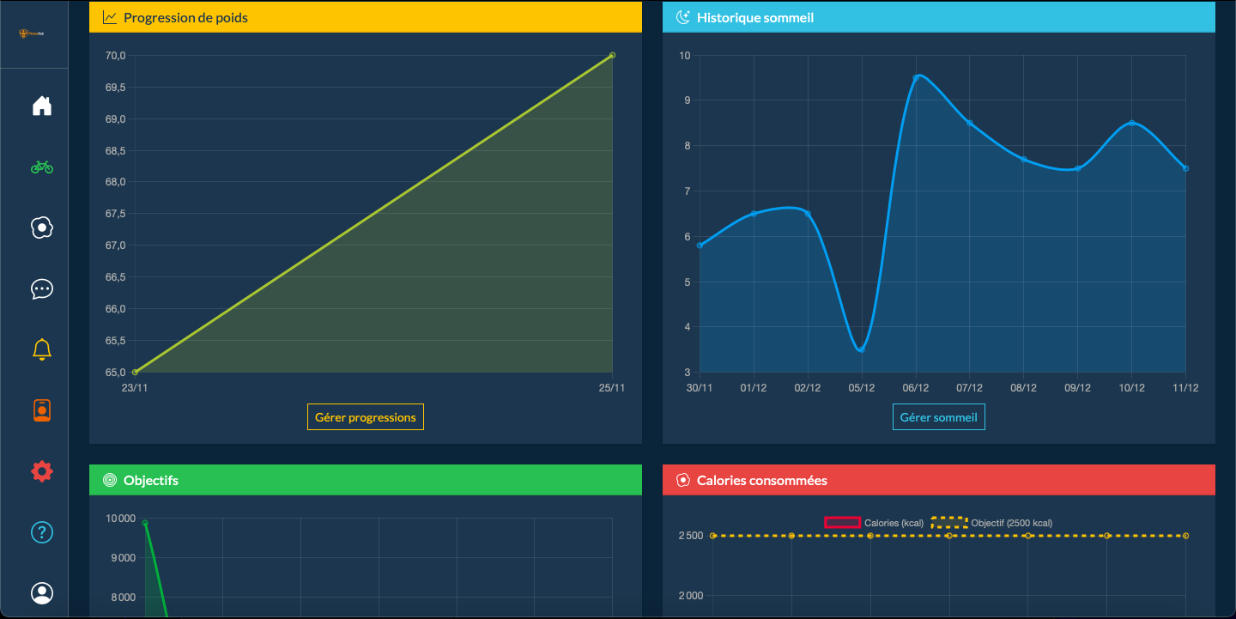
Task: Open settings with the gear icon
Action: (x=41, y=470)
